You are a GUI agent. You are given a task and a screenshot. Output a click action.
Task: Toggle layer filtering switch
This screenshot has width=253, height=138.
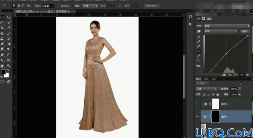[240, 83]
